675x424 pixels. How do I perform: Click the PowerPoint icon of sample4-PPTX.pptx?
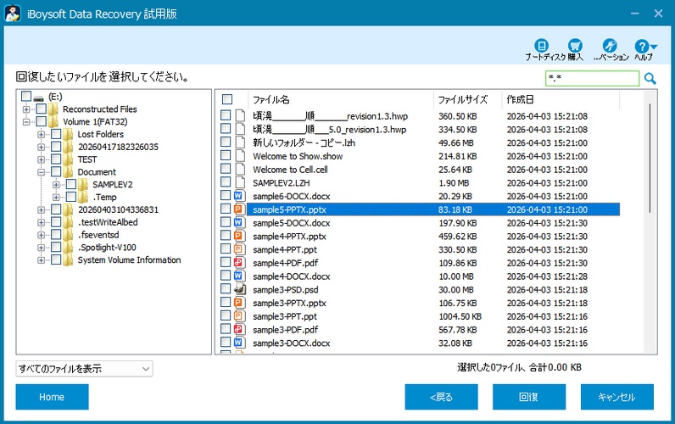239,236
